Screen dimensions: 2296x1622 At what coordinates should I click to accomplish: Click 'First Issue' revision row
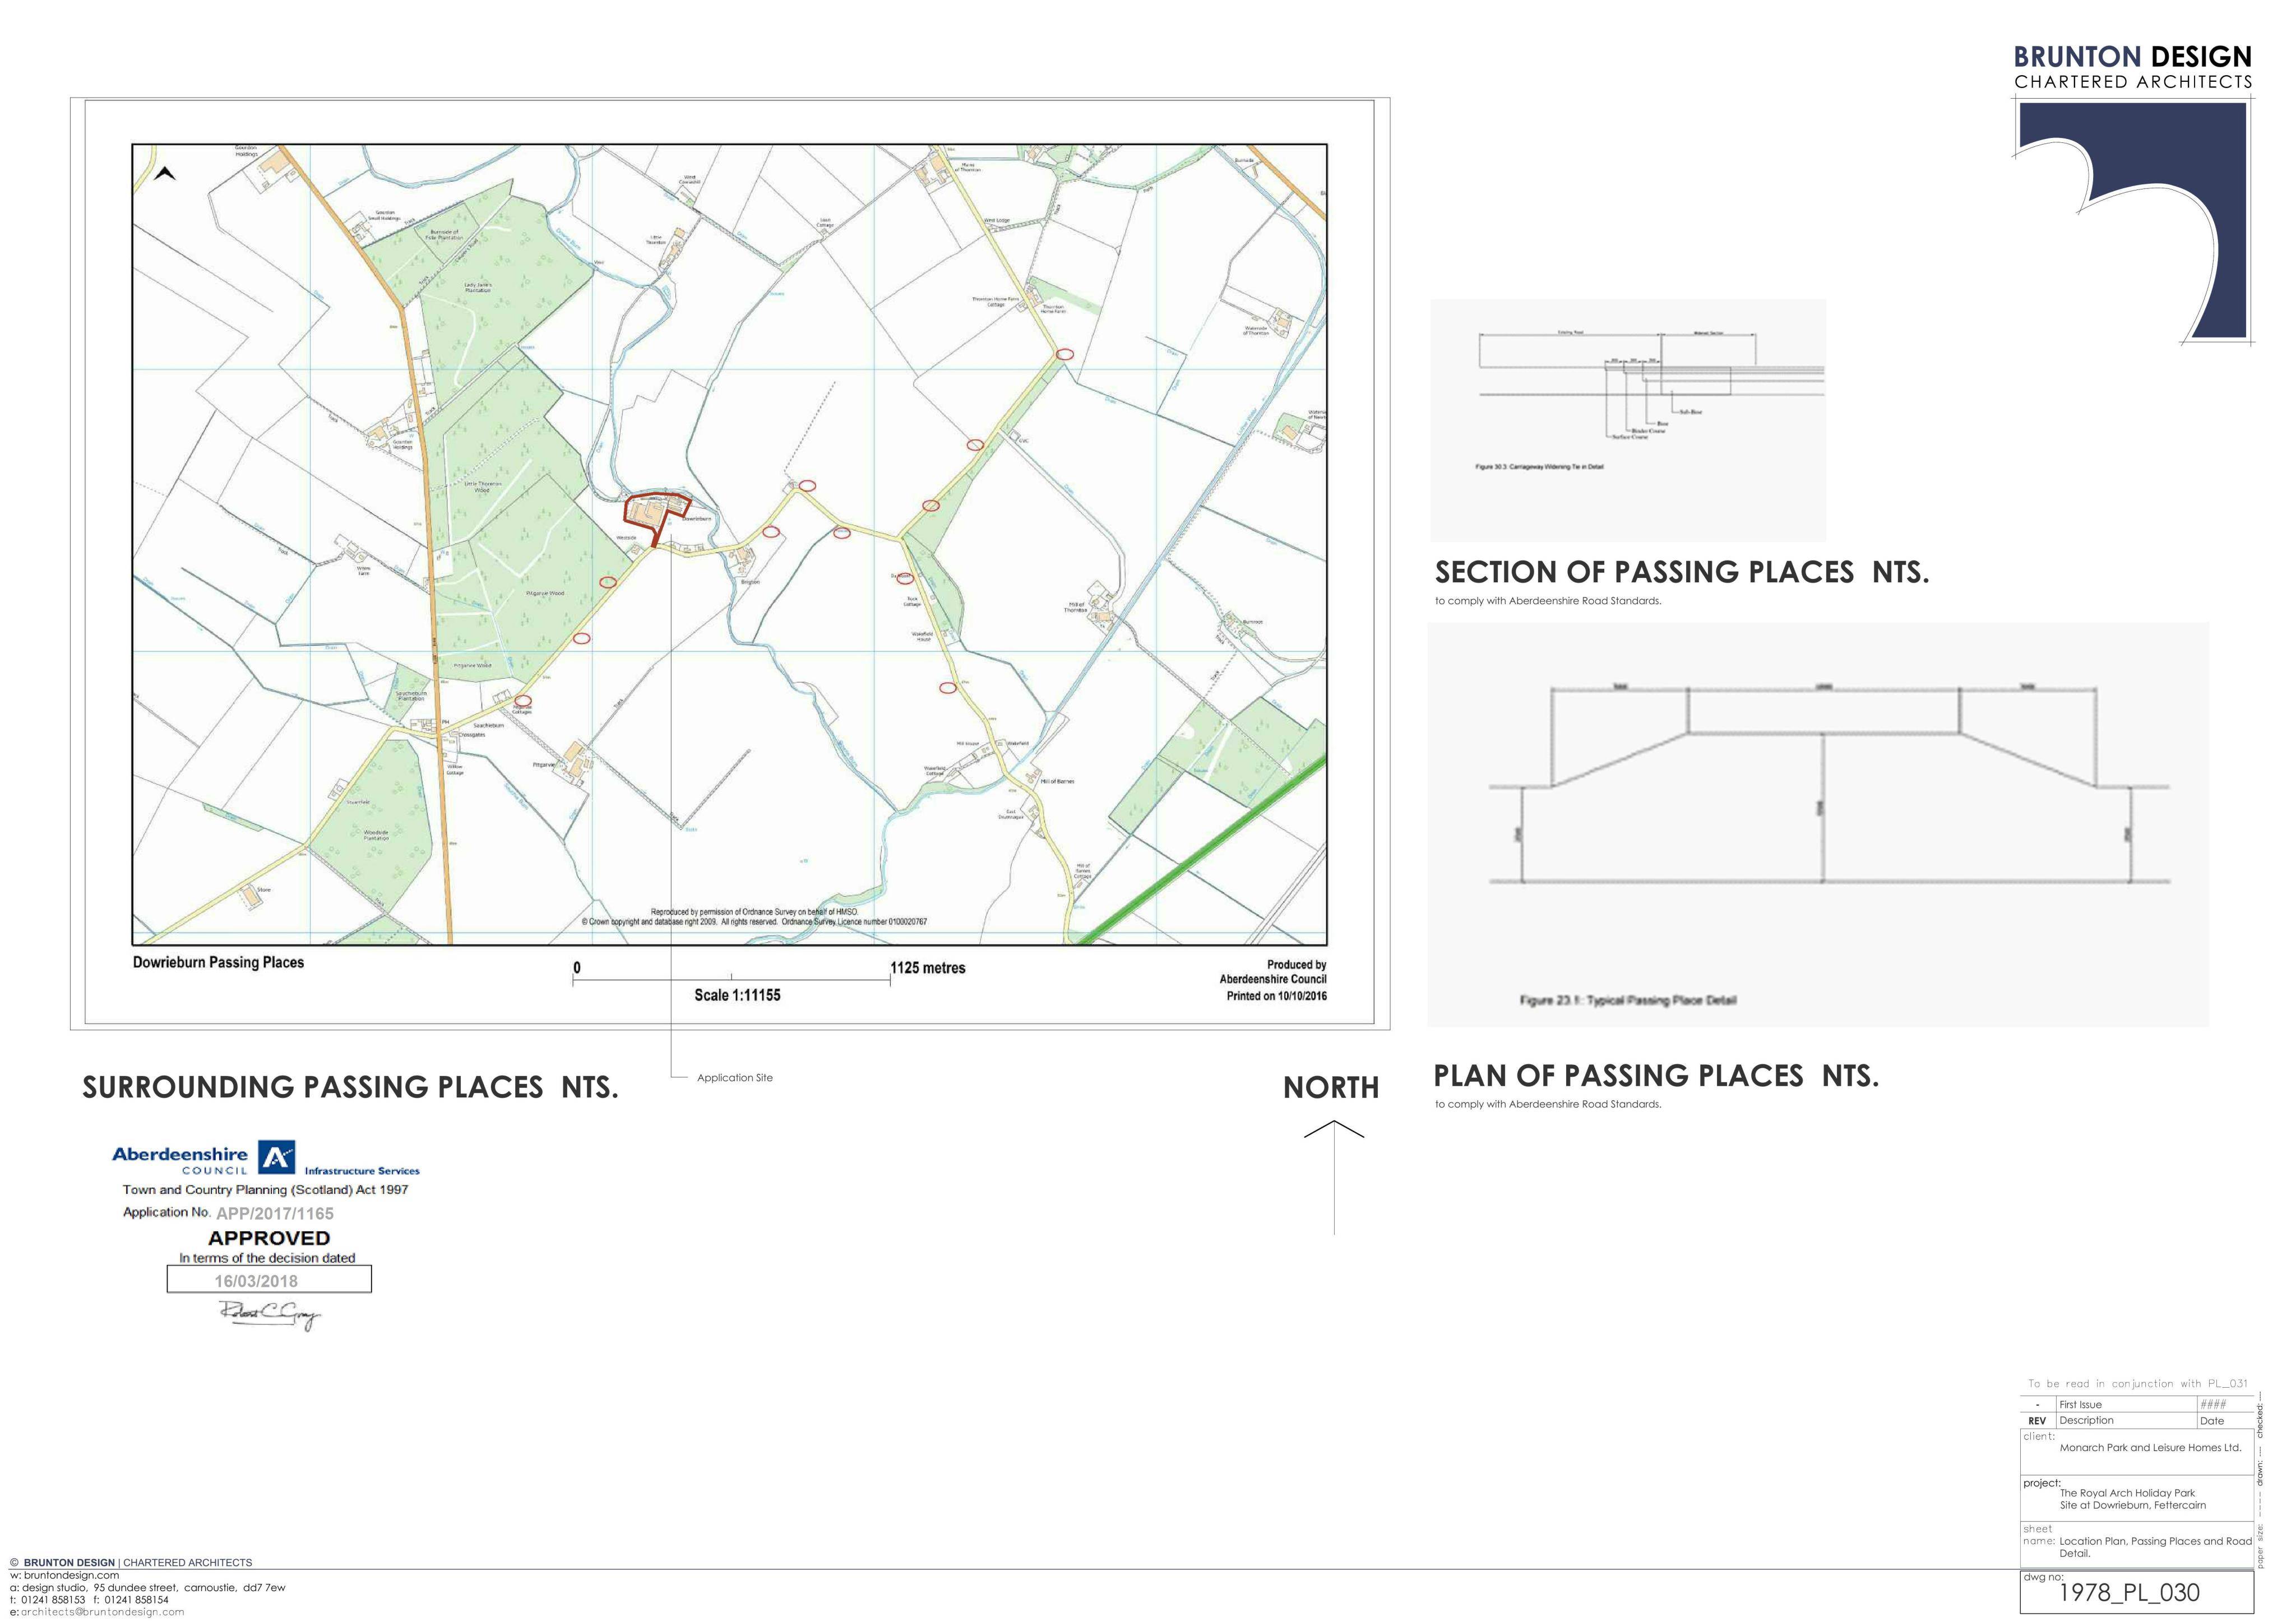tap(2137, 1405)
